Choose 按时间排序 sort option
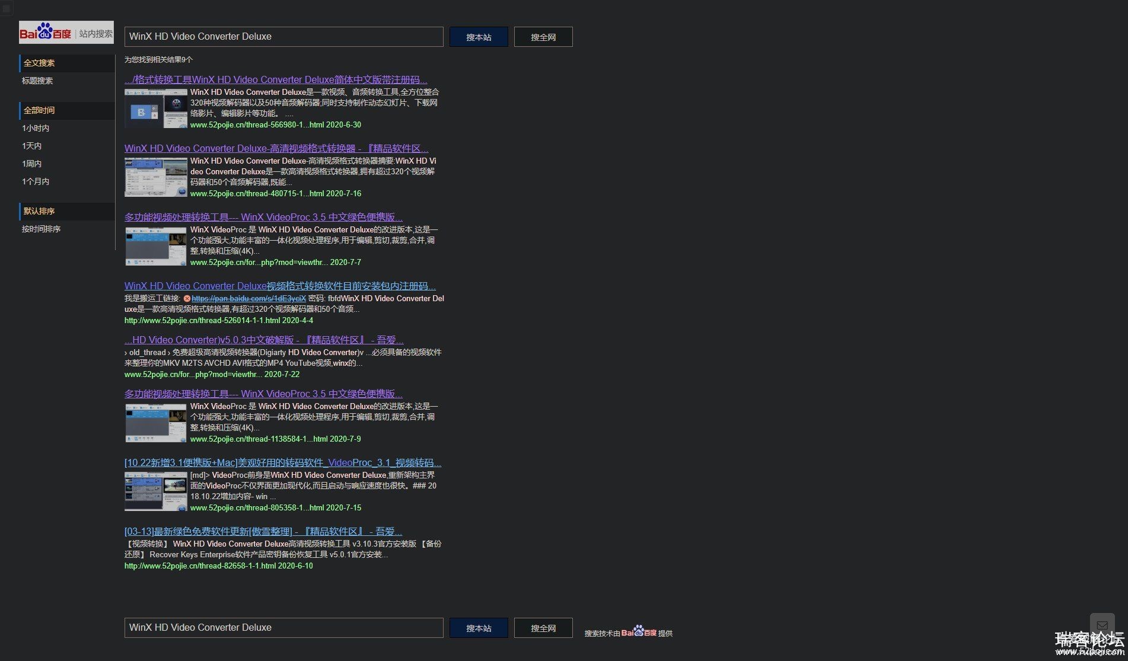Screen dimensions: 1128x661 [41, 229]
